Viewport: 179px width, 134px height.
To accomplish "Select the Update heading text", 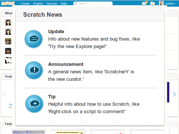I will pos(56,32).
